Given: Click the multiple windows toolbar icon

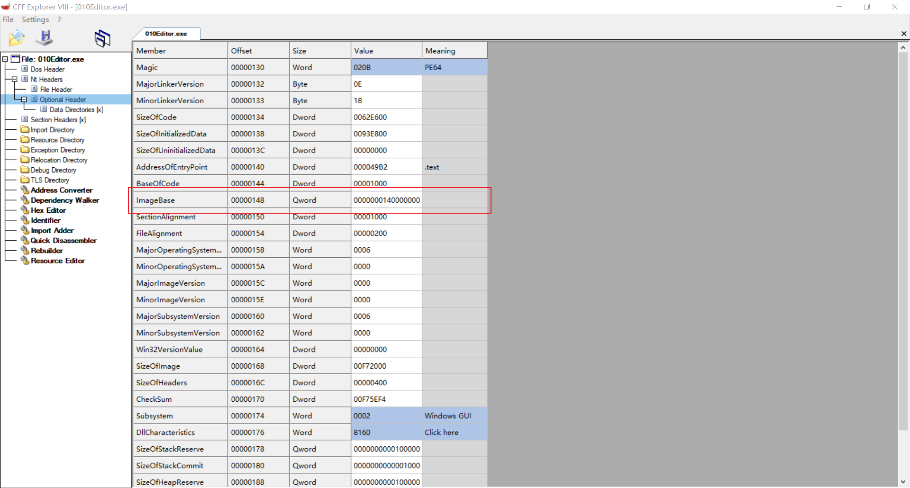Looking at the screenshot, I should 102,38.
